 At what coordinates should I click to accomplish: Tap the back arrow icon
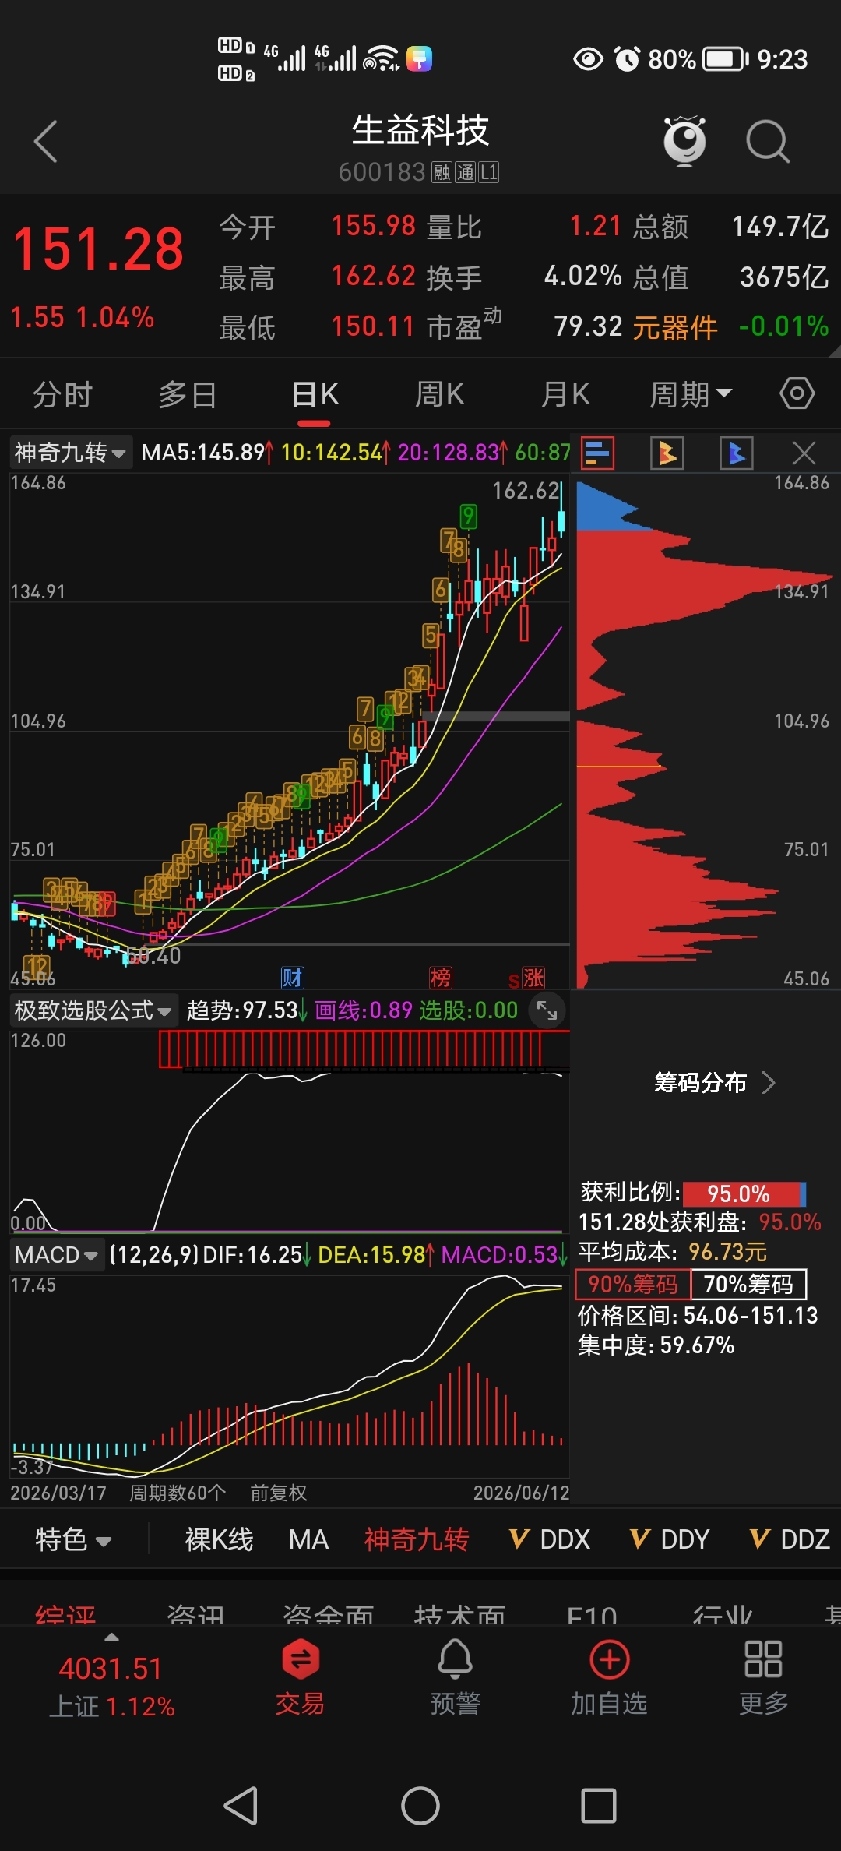coord(46,142)
